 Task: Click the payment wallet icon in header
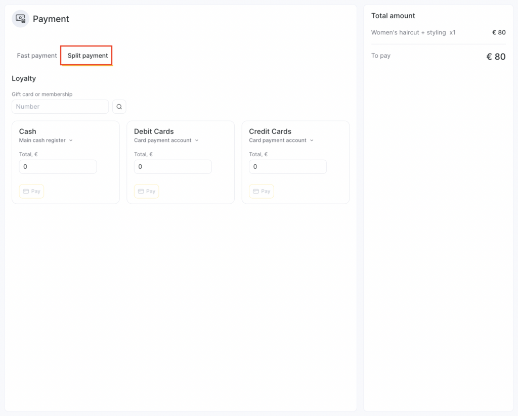(x=20, y=19)
